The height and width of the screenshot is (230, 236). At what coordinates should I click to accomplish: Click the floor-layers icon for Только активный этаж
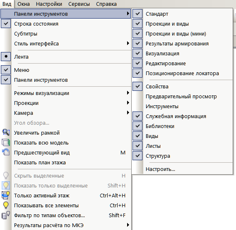click(6, 195)
